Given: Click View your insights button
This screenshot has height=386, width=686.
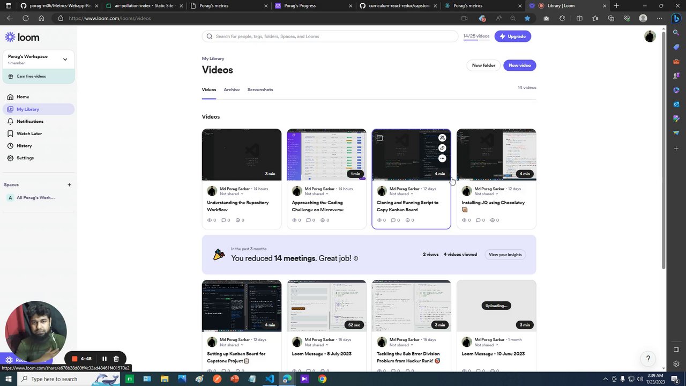Looking at the screenshot, I should click(505, 255).
